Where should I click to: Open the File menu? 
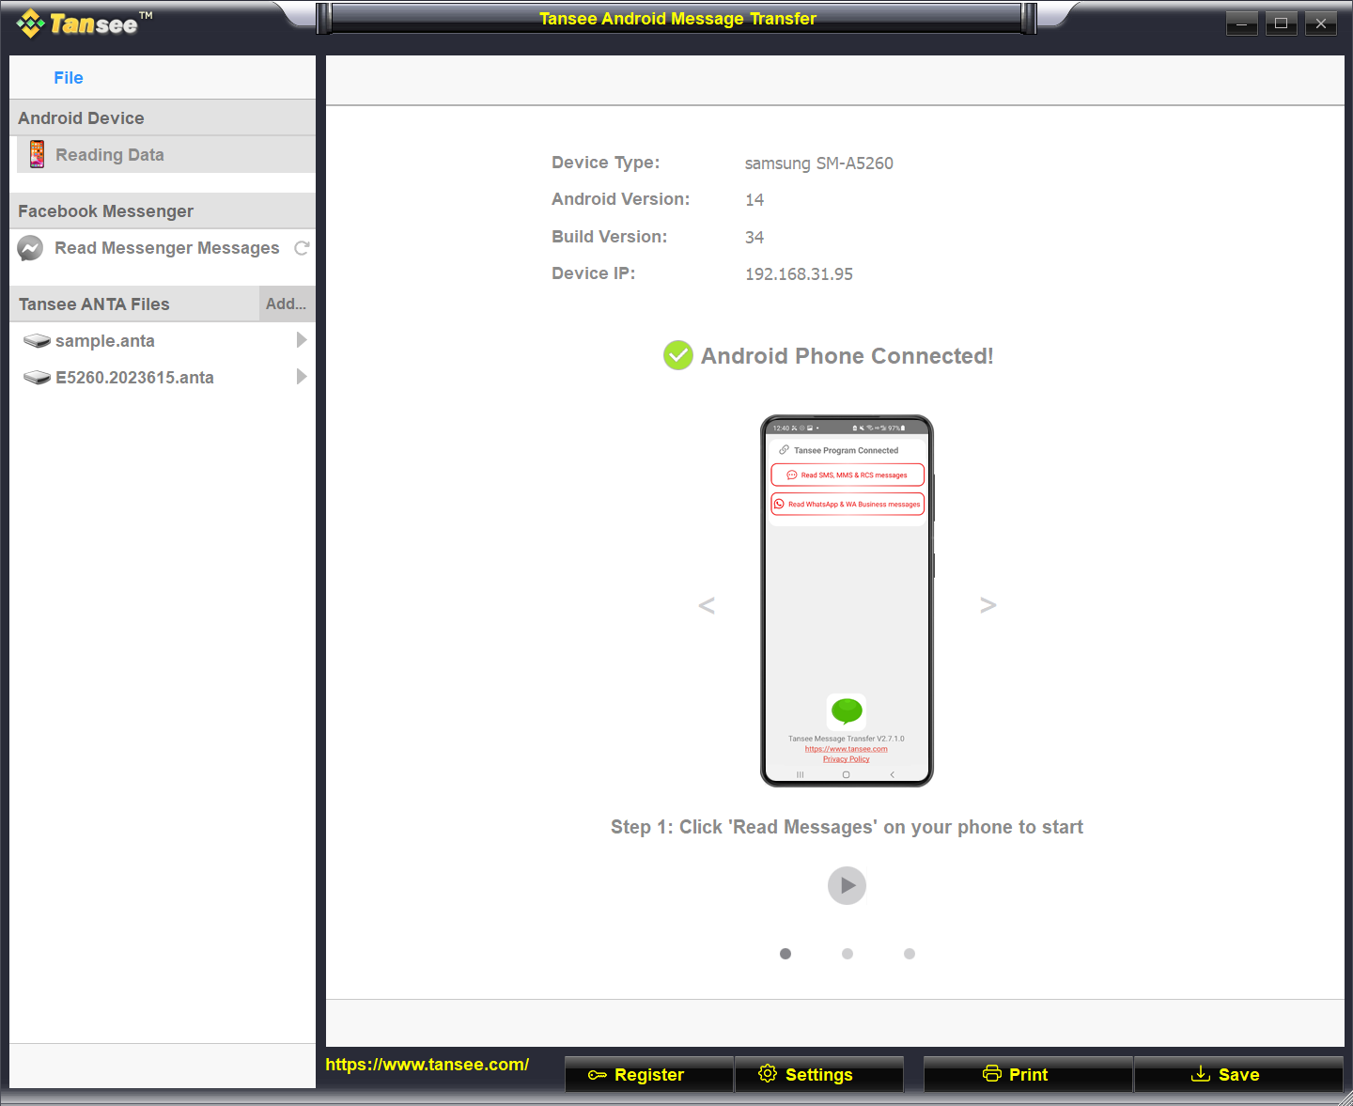coord(68,77)
